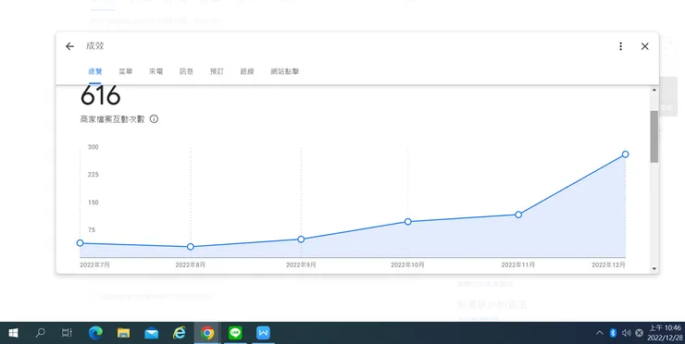Click the 2022年7月 data point on chart
The image size is (685, 344).
[x=80, y=243]
